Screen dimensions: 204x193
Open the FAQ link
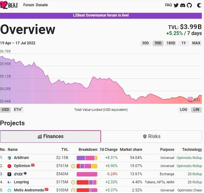168,5
